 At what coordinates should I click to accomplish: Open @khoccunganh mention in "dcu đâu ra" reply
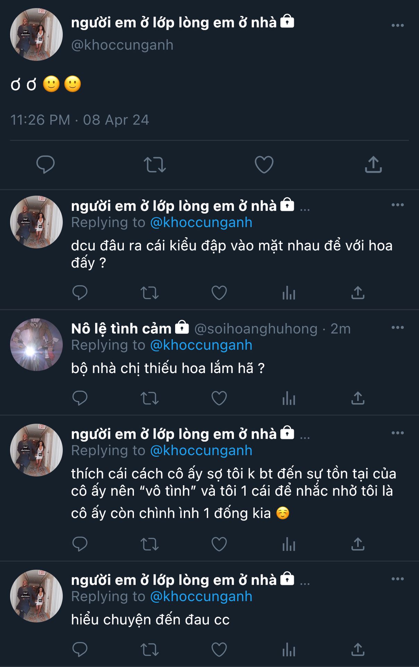pos(201,223)
